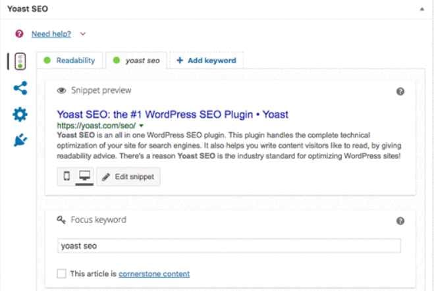The width and height of the screenshot is (434, 291).
Task: Collapse the Yoast SEO panel arrow
Action: point(422,9)
